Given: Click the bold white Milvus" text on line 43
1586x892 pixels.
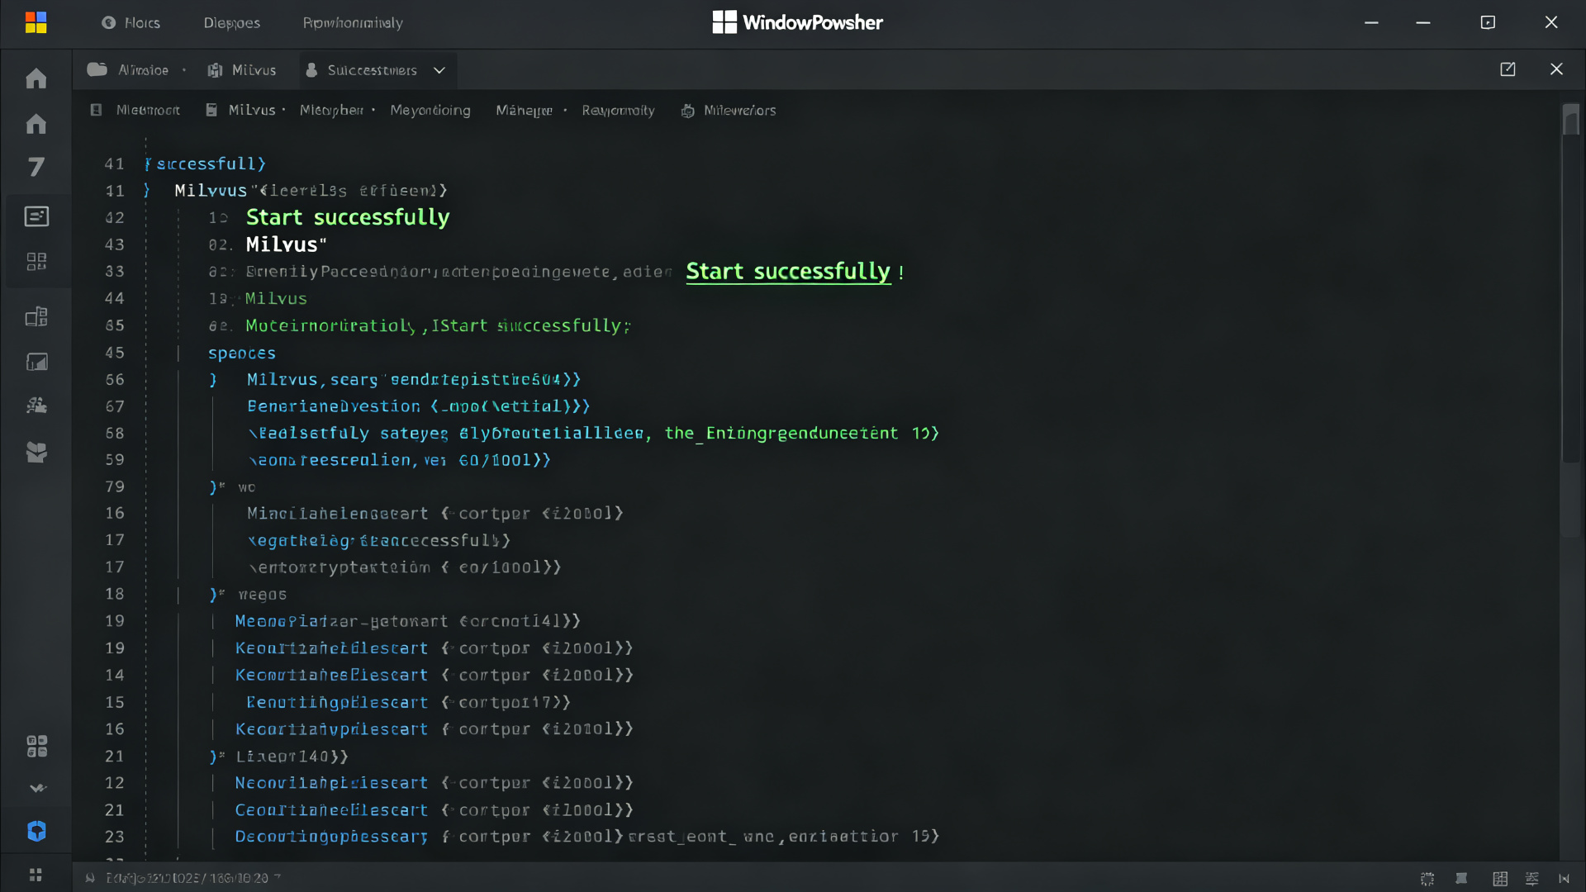Looking at the screenshot, I should [x=286, y=244].
